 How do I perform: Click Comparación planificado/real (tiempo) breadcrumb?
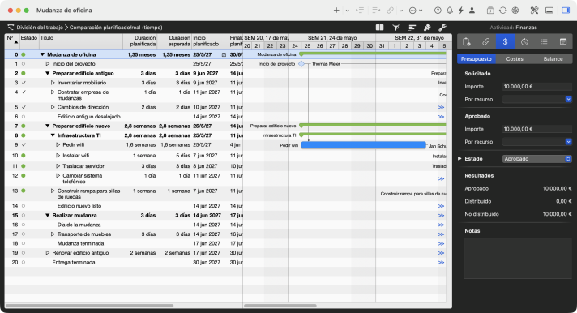[116, 28]
